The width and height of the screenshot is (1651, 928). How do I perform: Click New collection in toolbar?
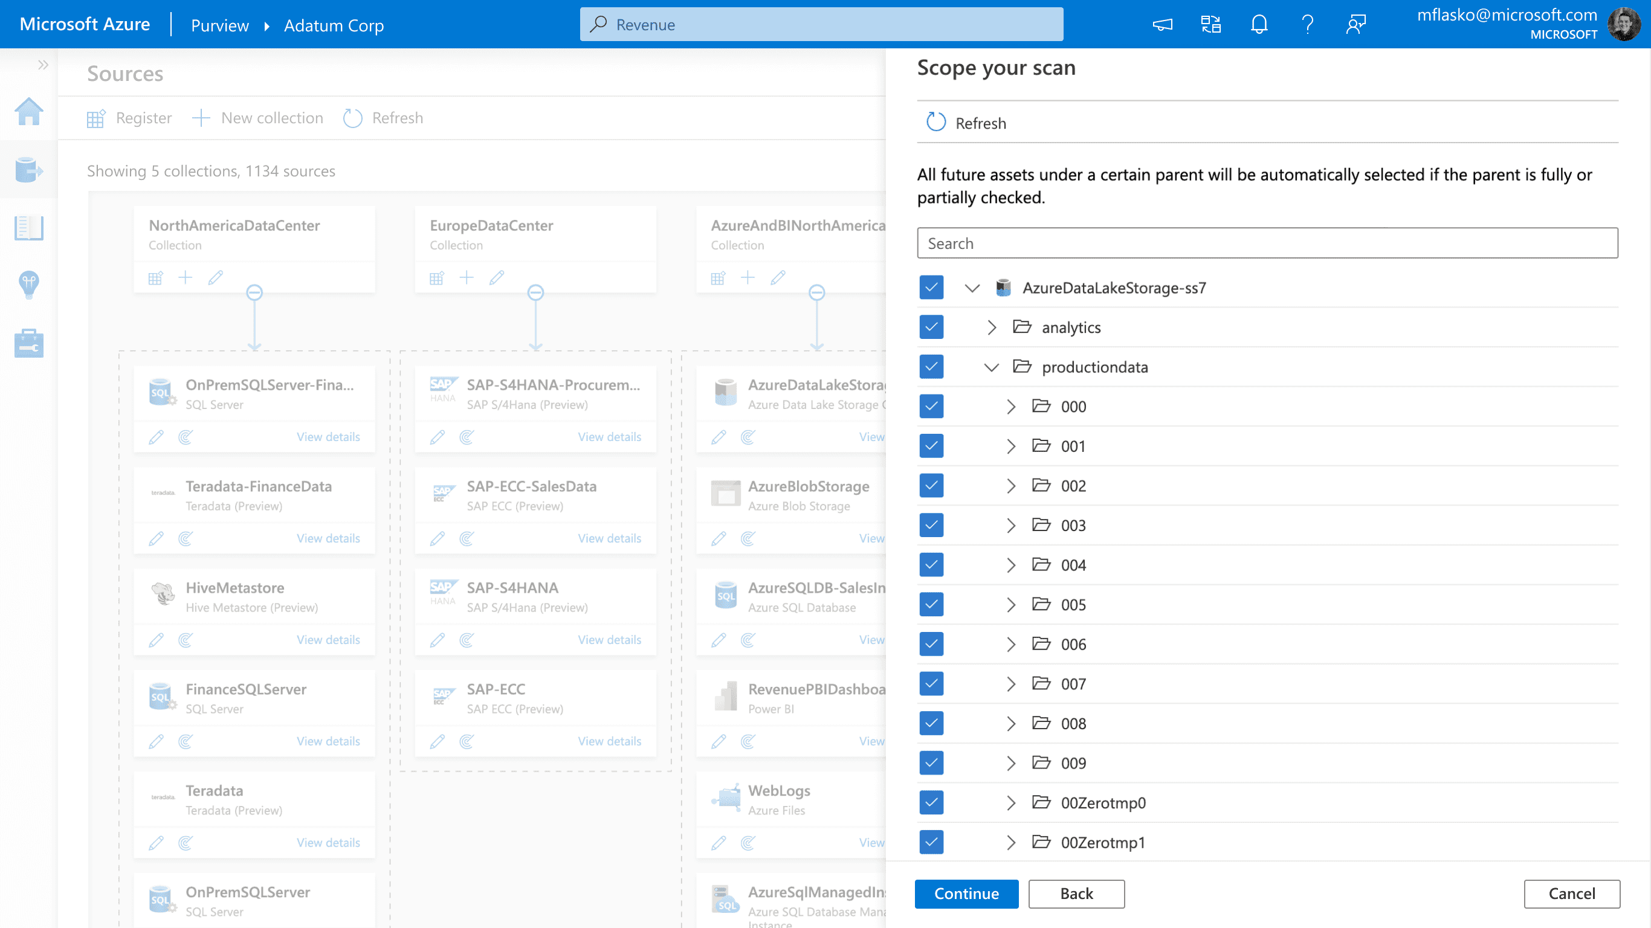pyautogui.click(x=257, y=118)
